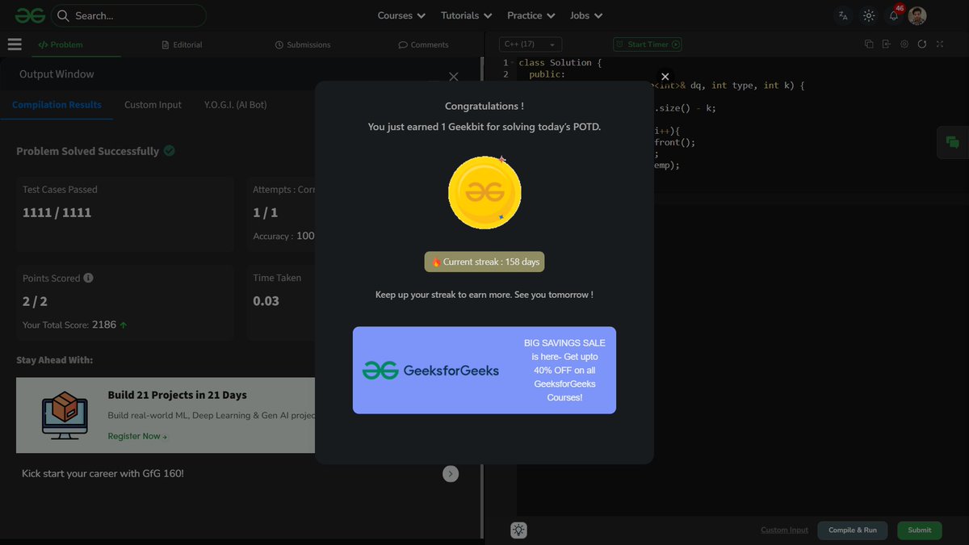
Task: Open editor settings gear icon
Action: pos(904,44)
